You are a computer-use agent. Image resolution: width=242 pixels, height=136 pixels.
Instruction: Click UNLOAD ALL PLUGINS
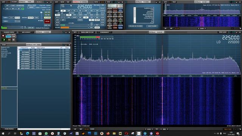[x=135, y=26]
